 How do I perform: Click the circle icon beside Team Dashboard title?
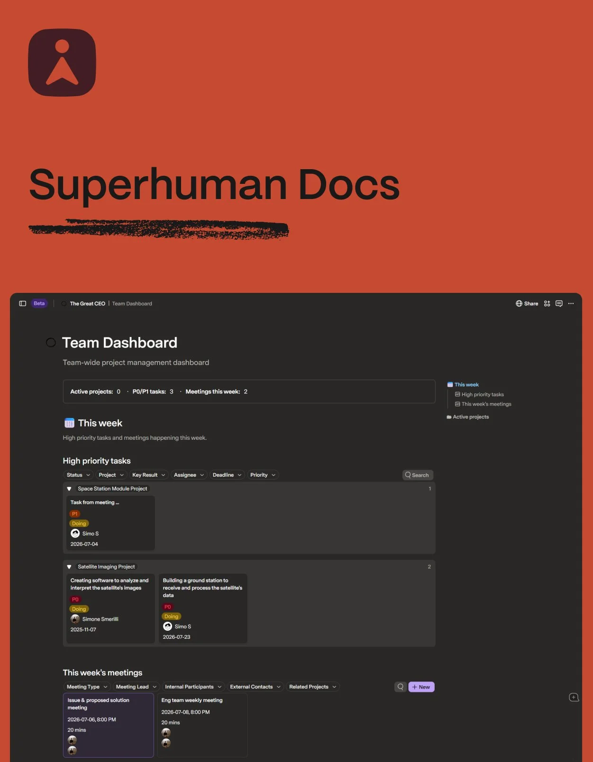51,343
